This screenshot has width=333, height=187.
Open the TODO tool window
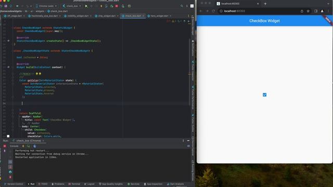pos(43,184)
